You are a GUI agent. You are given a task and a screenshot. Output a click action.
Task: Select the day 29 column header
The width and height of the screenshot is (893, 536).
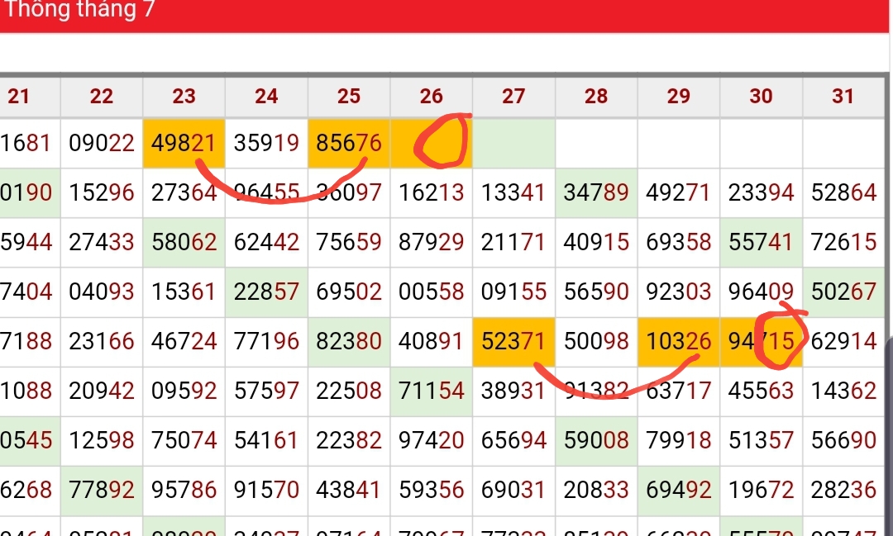tap(679, 96)
